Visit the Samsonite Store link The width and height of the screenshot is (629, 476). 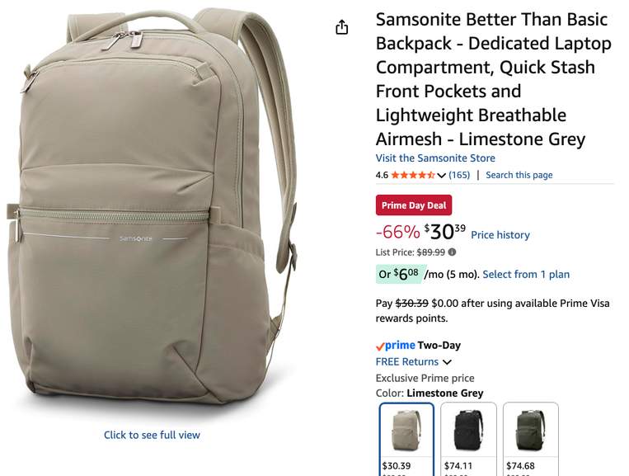(435, 158)
